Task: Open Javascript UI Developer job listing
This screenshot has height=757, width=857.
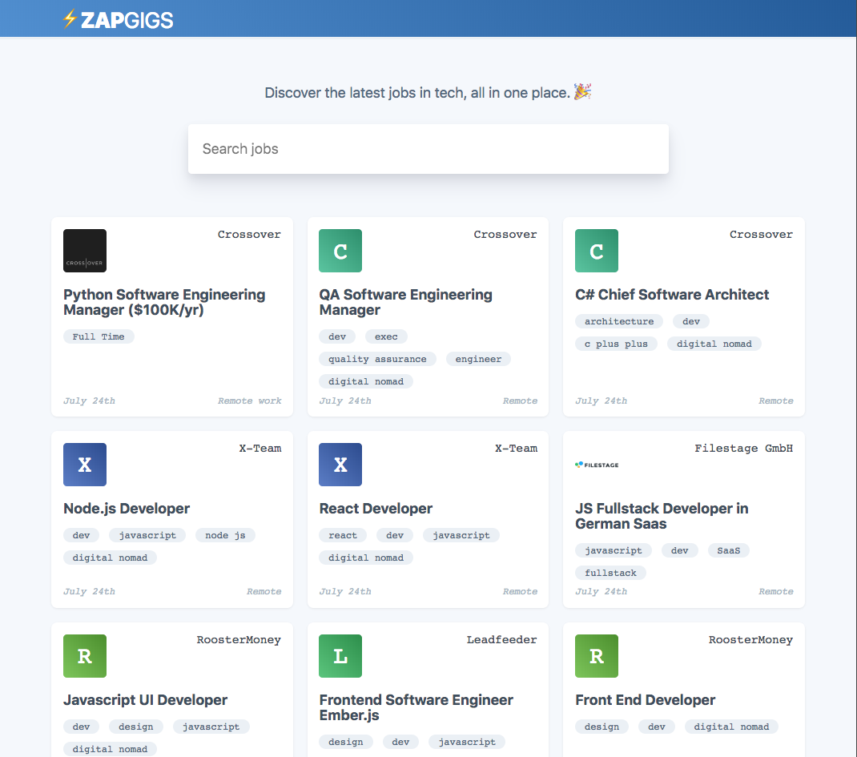Action: point(146,699)
